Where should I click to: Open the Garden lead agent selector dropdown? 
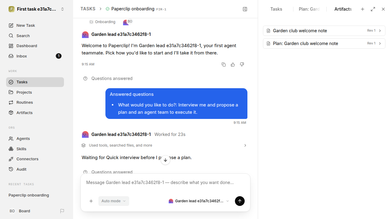click(x=199, y=201)
